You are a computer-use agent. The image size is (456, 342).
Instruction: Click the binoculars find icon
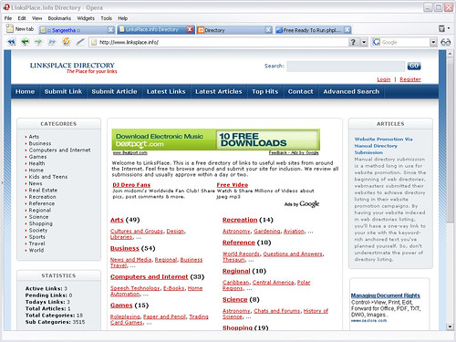446,42
